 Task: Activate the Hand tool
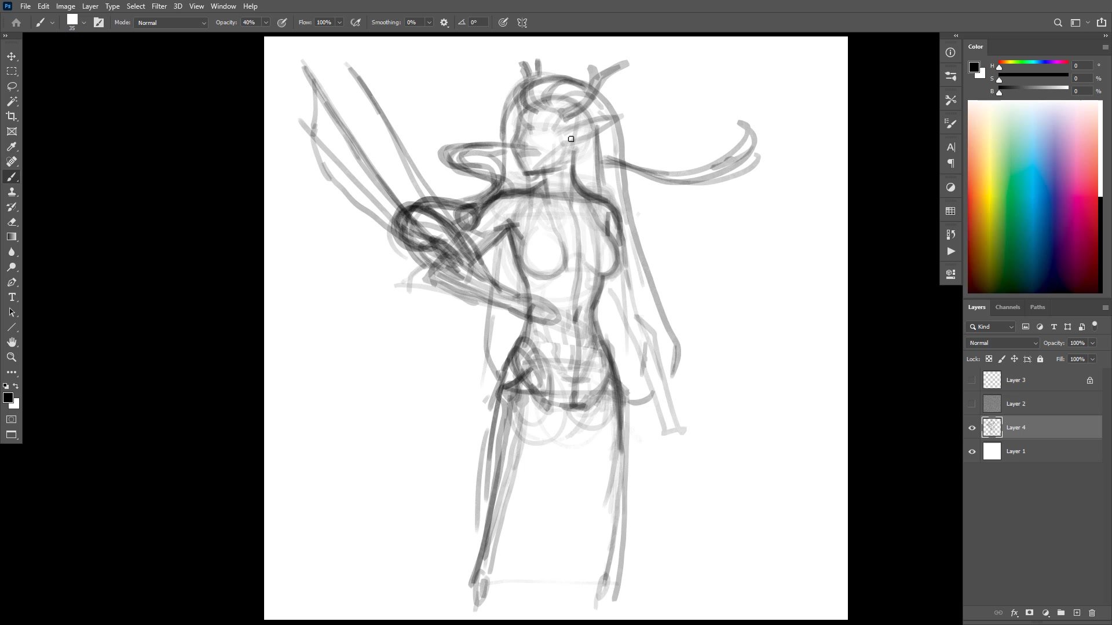[x=12, y=343]
